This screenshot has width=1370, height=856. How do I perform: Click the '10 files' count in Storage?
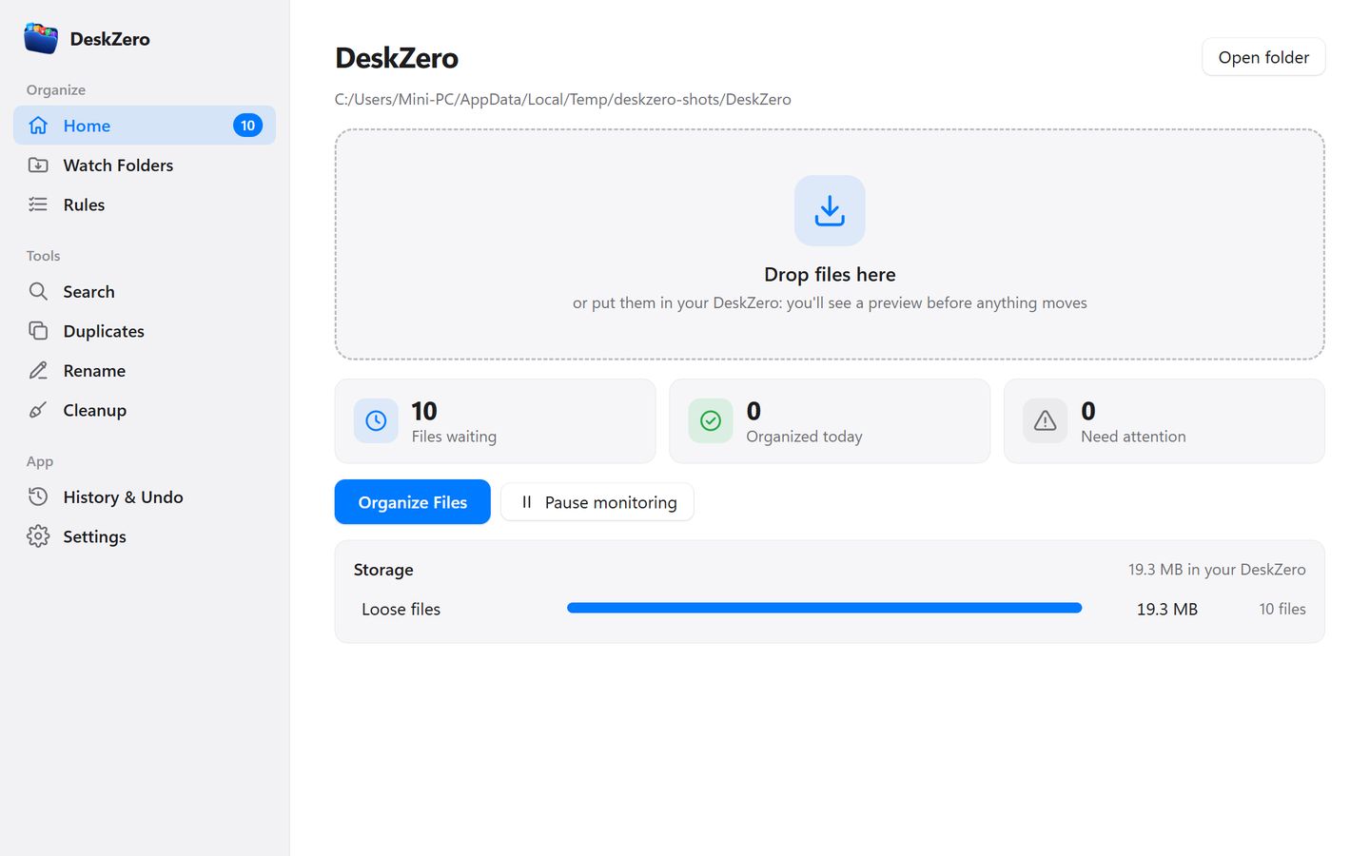click(1282, 609)
